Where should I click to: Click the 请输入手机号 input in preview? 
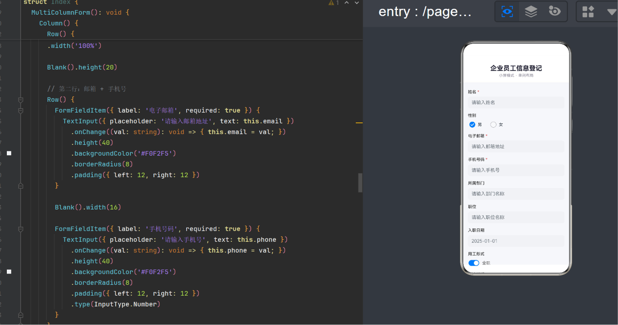(x=516, y=170)
